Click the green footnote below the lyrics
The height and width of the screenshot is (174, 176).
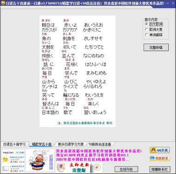pos(85,123)
